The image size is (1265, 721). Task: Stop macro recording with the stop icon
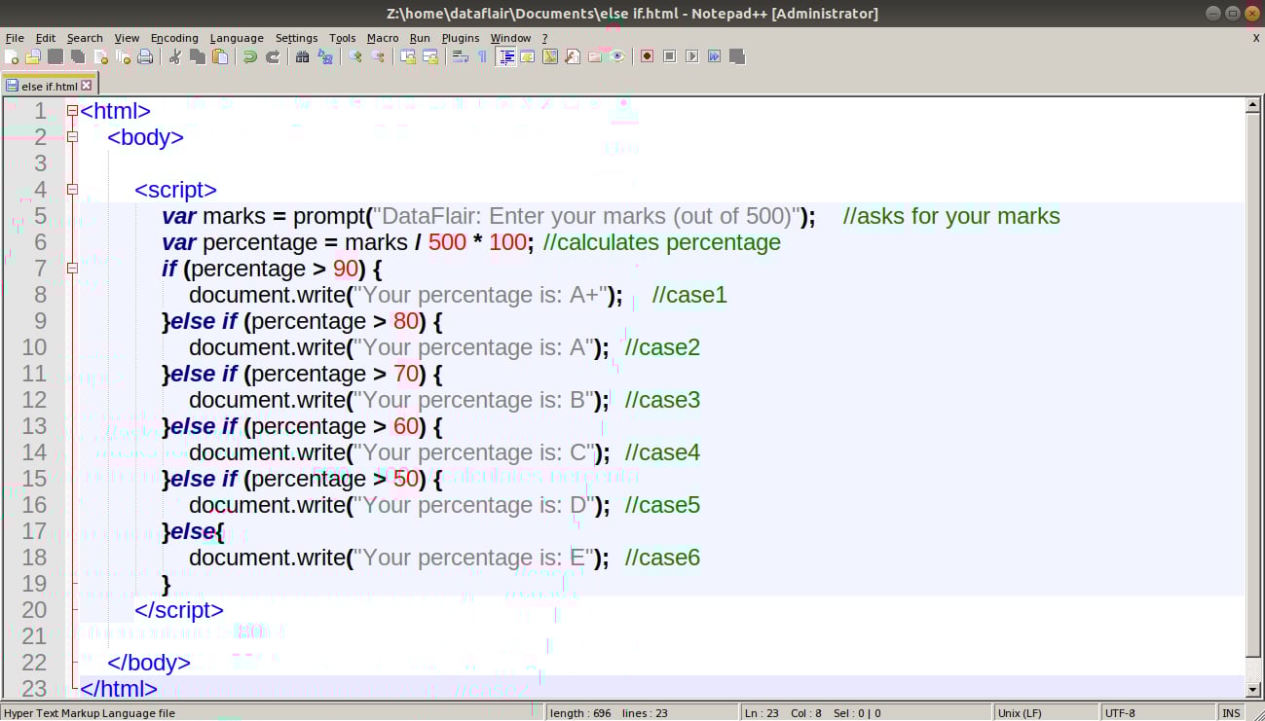click(669, 56)
